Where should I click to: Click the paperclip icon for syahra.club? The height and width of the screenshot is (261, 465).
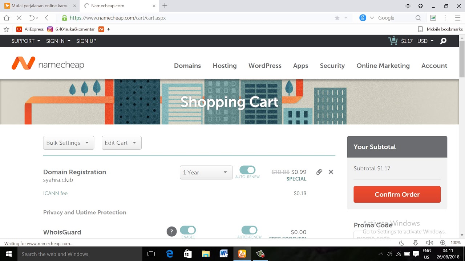(x=319, y=172)
